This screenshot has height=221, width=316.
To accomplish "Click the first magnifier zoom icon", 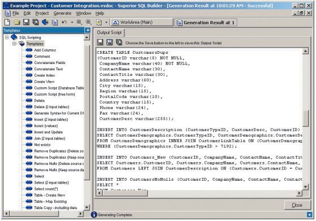I will pos(79,22).
